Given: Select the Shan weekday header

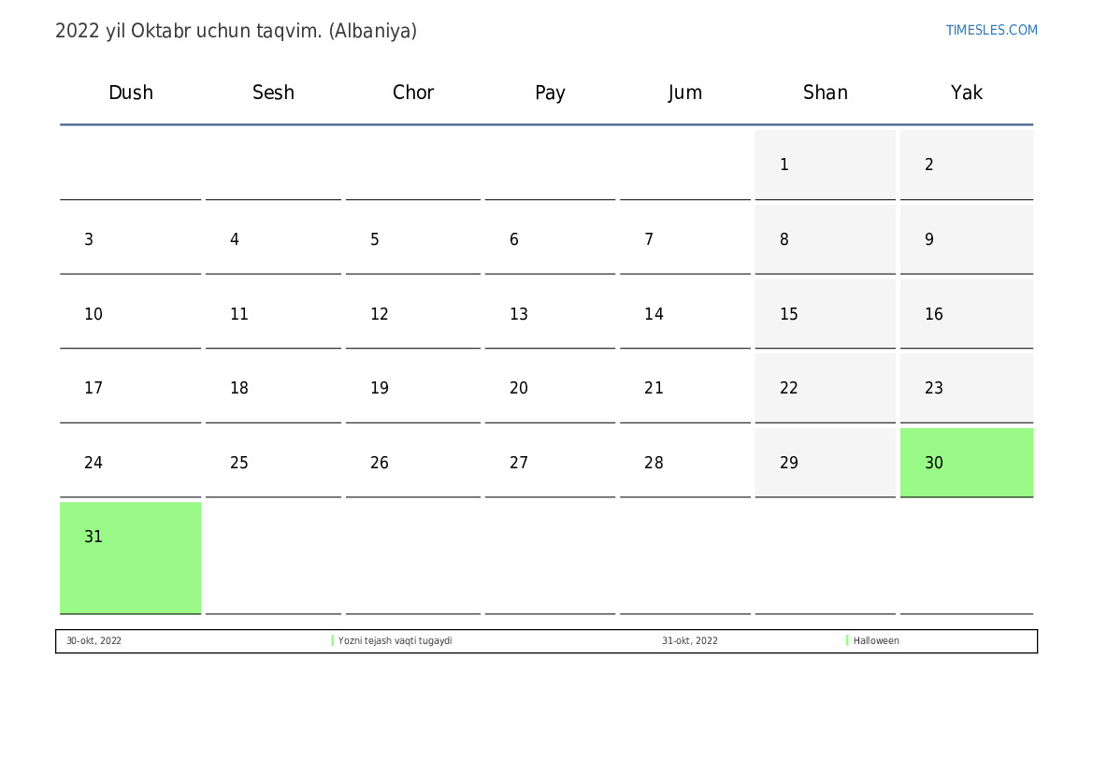Looking at the screenshot, I should pos(825,93).
